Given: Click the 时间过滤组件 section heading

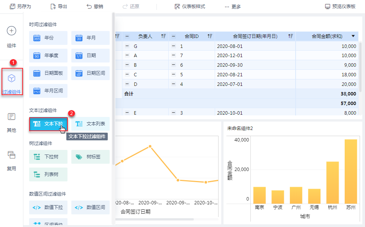Looking at the screenshot, I should (x=43, y=25).
